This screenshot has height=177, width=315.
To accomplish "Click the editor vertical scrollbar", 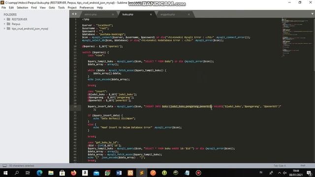I will pos(314,44).
